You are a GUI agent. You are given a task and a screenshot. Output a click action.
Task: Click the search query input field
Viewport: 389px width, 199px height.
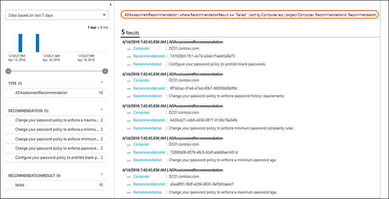tap(250, 15)
